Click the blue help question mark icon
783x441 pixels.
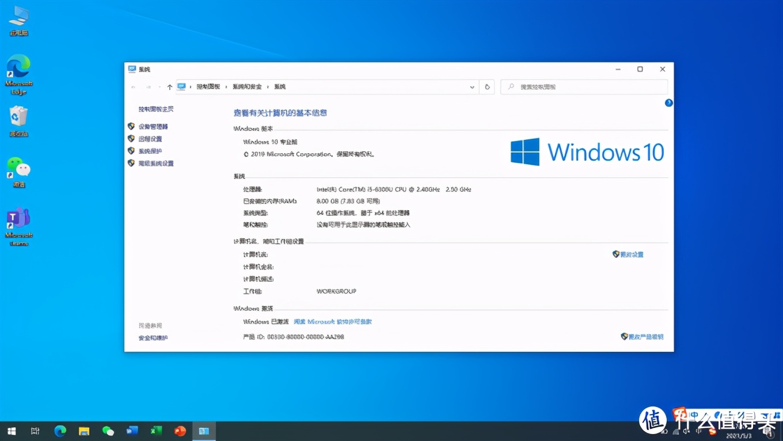coord(668,103)
